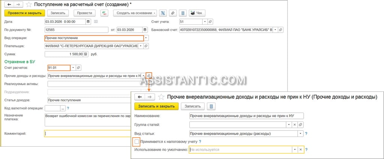Screen dimensions: 384x159
Task: Open help for Использование по умолчанию
Action: tap(306, 150)
